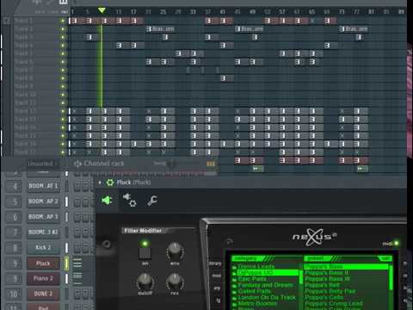Click mixer track number 10 for DUNE 2

point(14,294)
